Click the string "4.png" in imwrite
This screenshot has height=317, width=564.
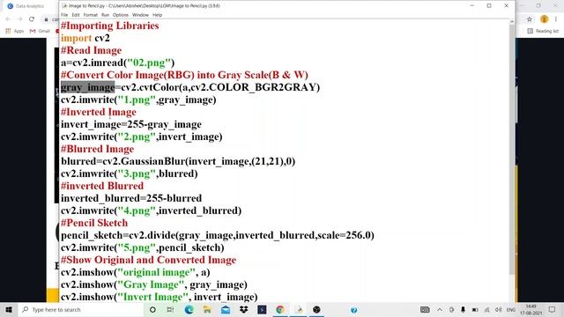pyautogui.click(x=137, y=210)
